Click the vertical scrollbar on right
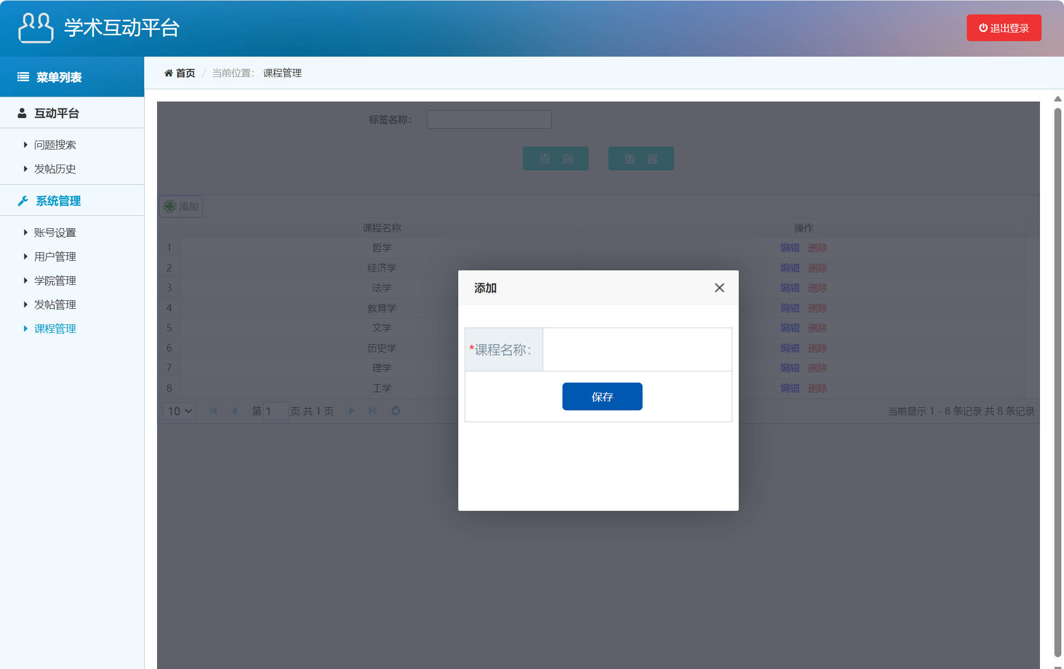Screen dimensions: 1064x669 [x=1057, y=374]
